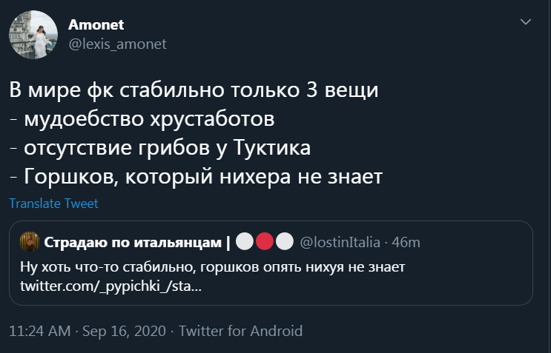The image size is (551, 353).
Task: Open the Amonet display name profile link
Action: tap(96, 25)
